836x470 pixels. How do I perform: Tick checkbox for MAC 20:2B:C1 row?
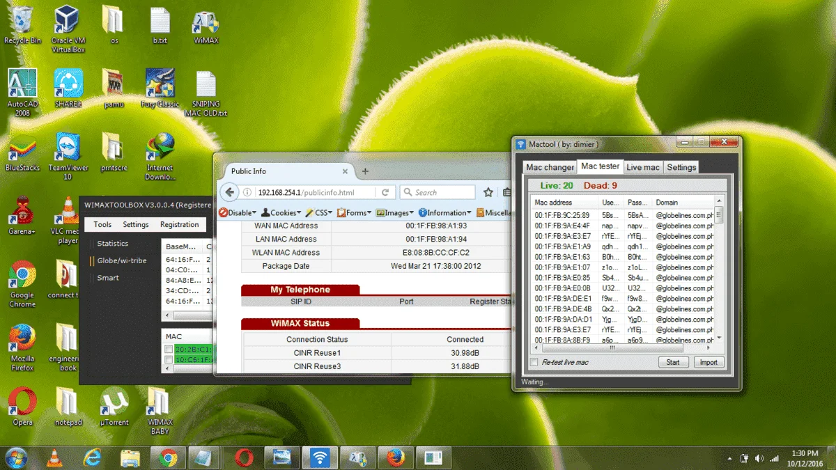[168, 350]
